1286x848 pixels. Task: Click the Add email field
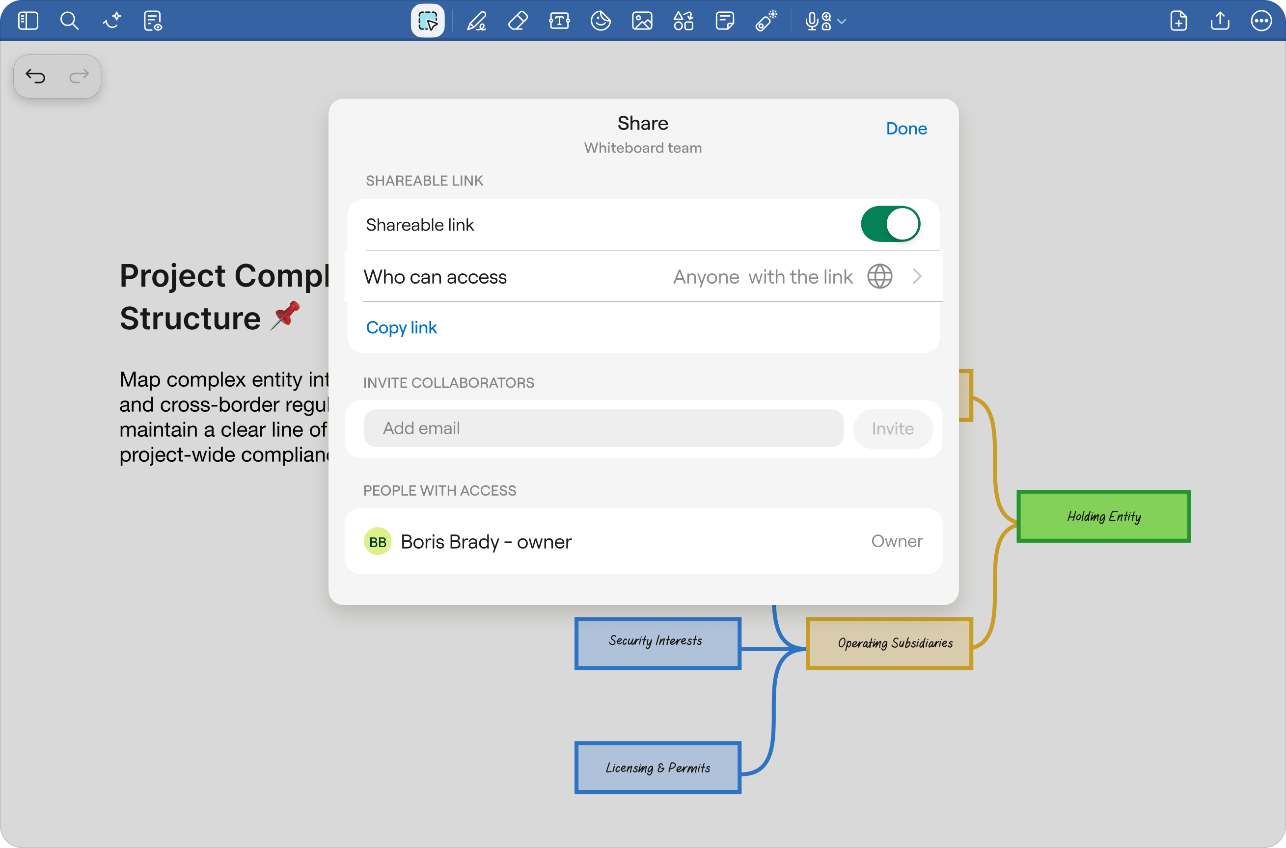[x=603, y=428]
